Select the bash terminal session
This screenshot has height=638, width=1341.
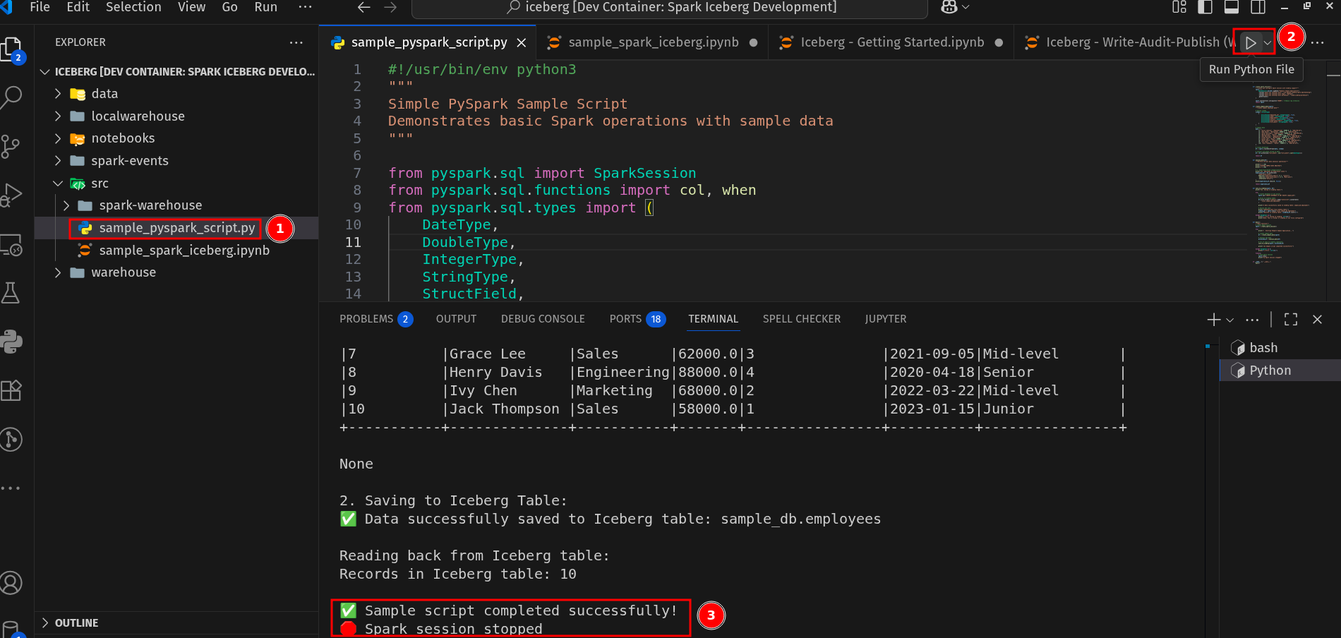1263,348
